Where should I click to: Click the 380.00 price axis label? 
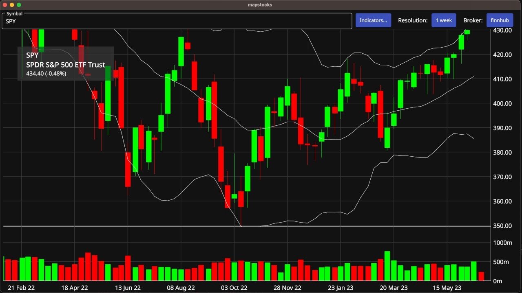click(502, 152)
